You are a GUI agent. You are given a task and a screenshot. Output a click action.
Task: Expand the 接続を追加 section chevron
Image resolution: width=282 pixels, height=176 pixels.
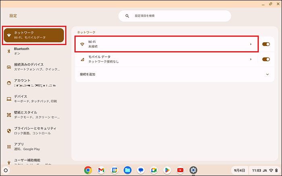click(267, 74)
